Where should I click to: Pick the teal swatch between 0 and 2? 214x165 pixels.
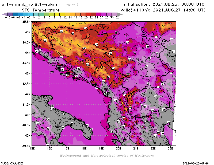[36, 14]
